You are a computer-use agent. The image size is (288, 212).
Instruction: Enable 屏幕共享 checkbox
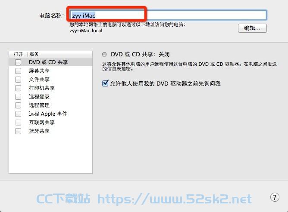[x=18, y=71]
